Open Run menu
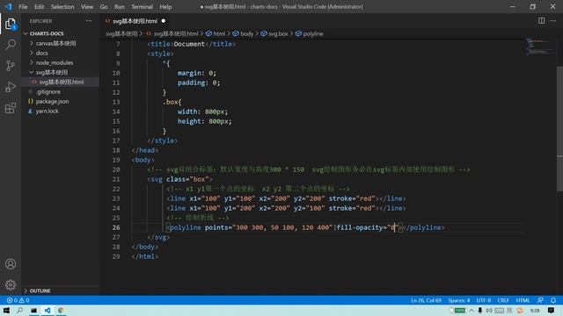The height and width of the screenshot is (316, 563). click(120, 7)
